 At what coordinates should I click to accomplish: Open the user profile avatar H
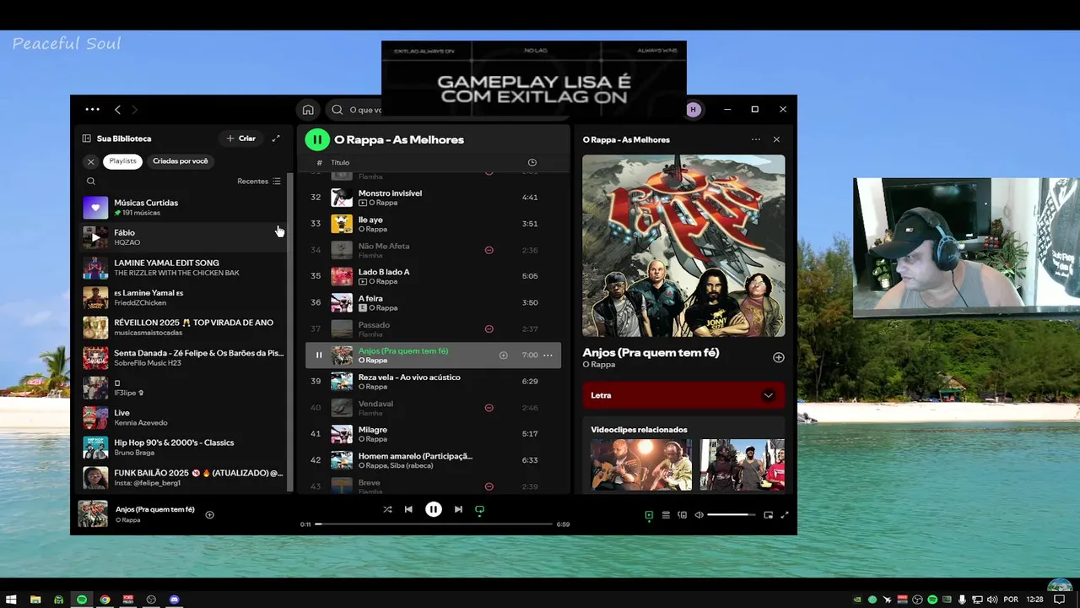click(x=694, y=110)
